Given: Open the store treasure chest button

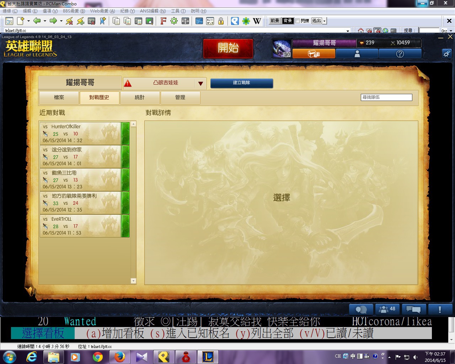Looking at the screenshot, I should click(314, 54).
